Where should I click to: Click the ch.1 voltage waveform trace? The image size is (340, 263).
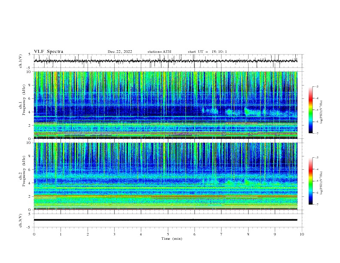click(165, 61)
